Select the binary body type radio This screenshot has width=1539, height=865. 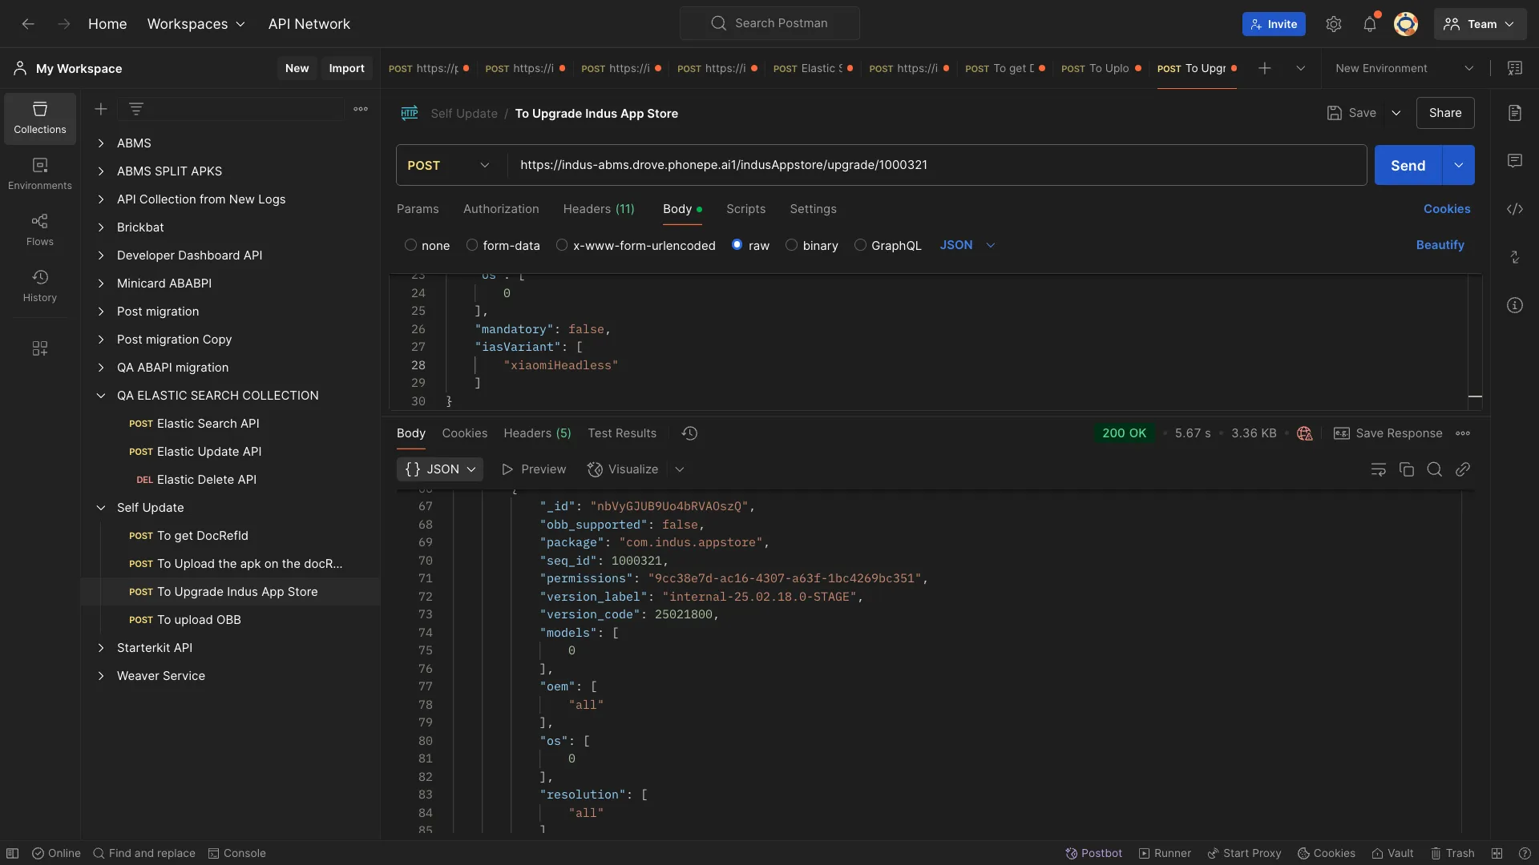tap(792, 245)
